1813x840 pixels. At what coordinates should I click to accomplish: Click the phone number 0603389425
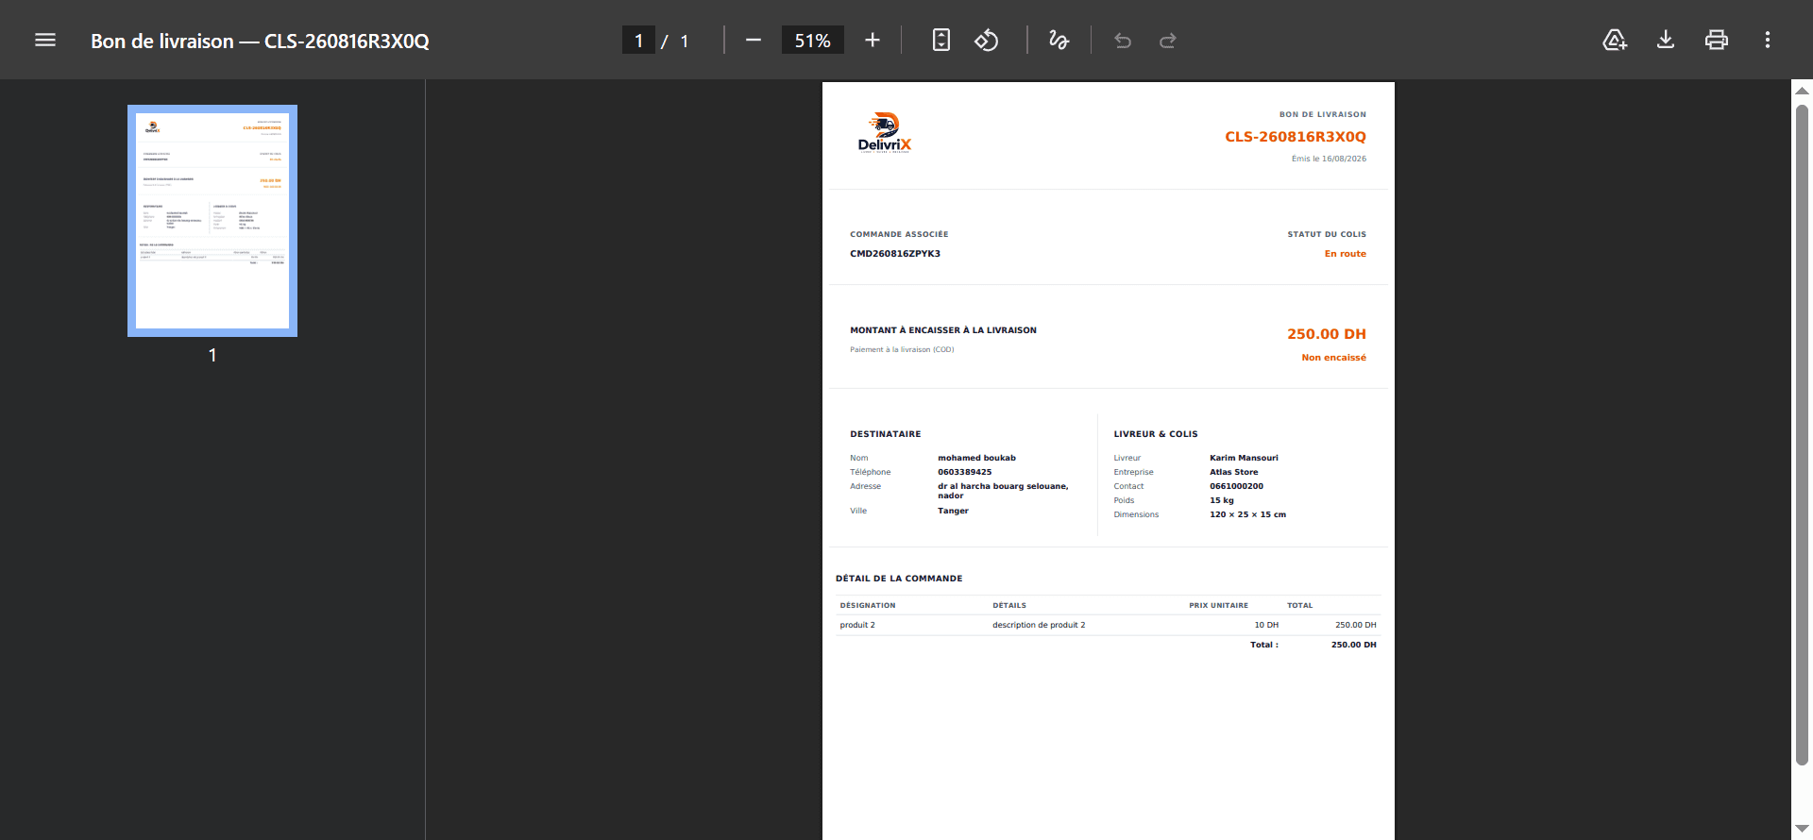pyautogui.click(x=964, y=472)
